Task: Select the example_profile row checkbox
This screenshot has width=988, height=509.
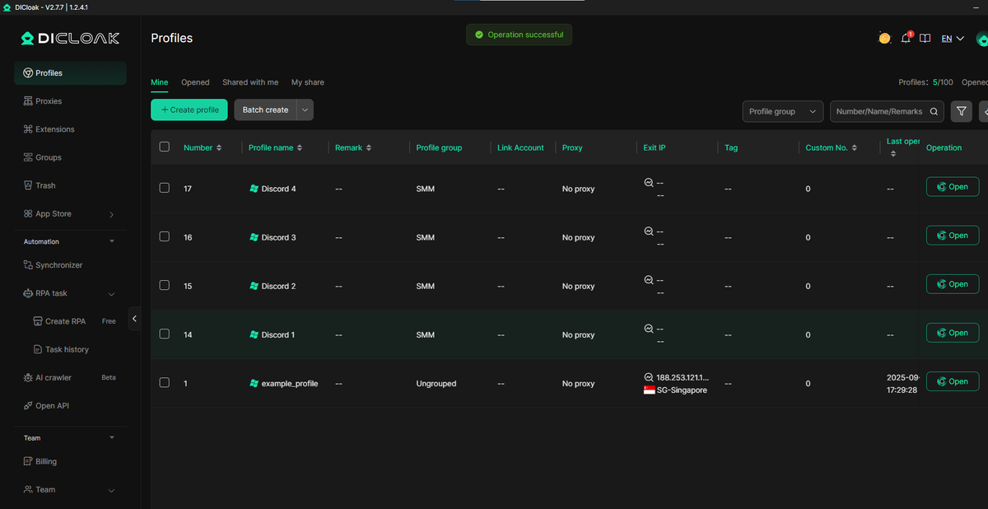Action: [x=164, y=381]
